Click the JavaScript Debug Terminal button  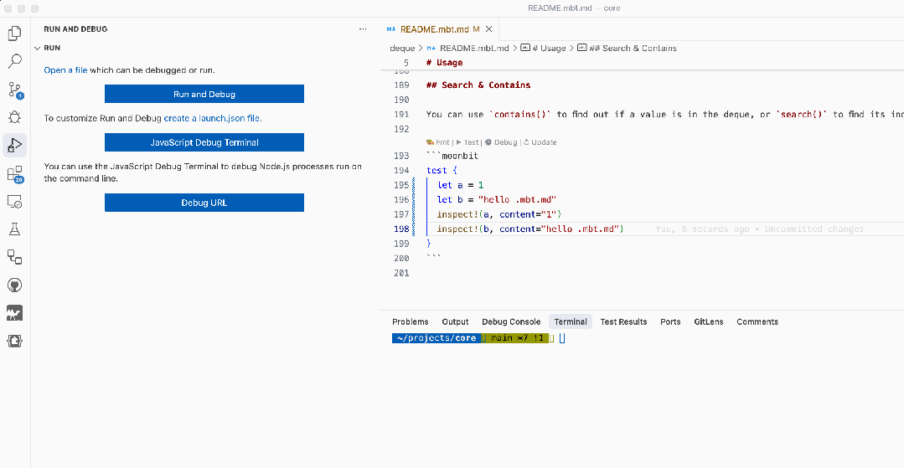[204, 142]
